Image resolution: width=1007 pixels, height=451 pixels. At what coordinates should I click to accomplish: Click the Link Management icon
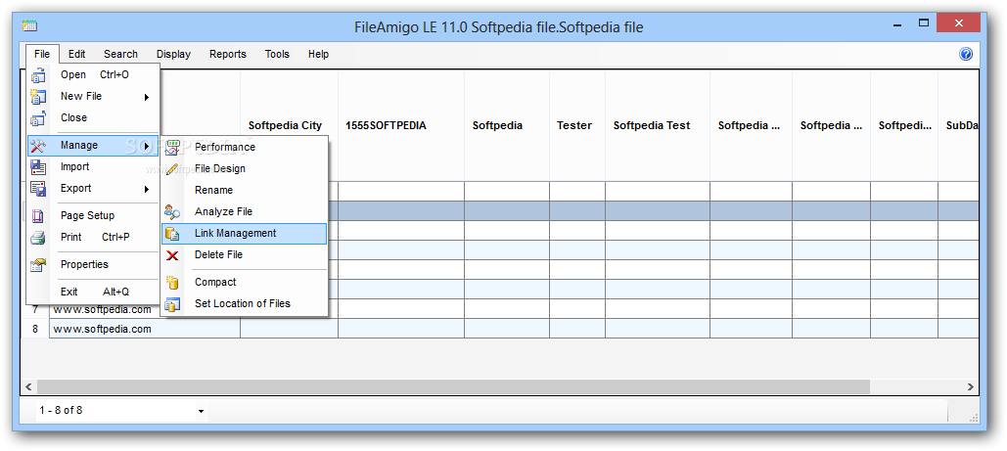point(173,234)
